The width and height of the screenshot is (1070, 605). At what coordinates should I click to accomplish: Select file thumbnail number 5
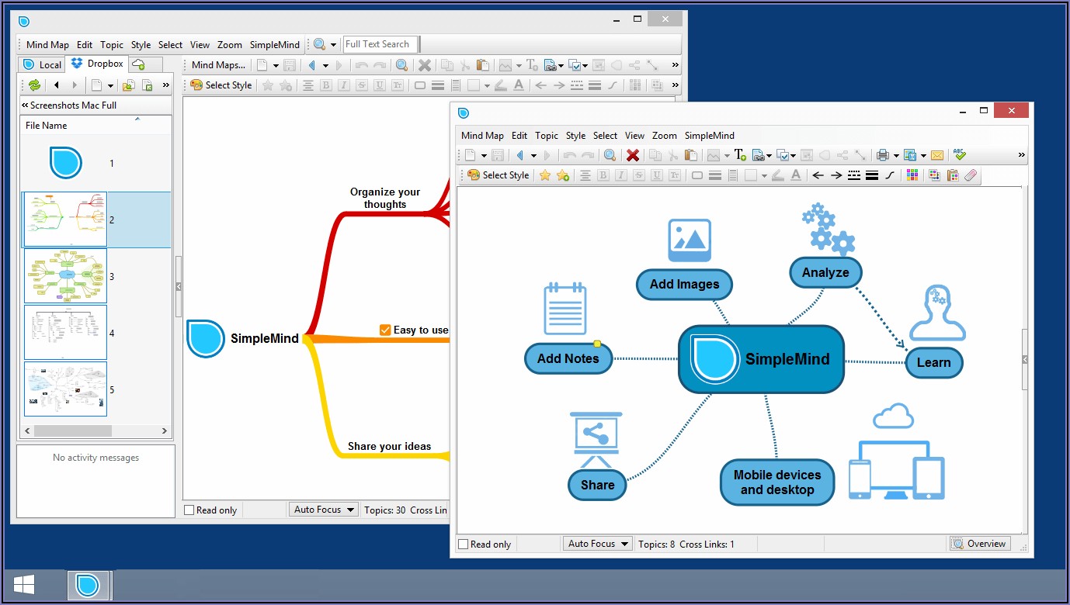[65, 389]
